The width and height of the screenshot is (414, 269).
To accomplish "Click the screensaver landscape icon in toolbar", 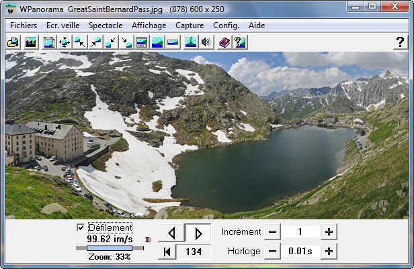I will click(31, 42).
